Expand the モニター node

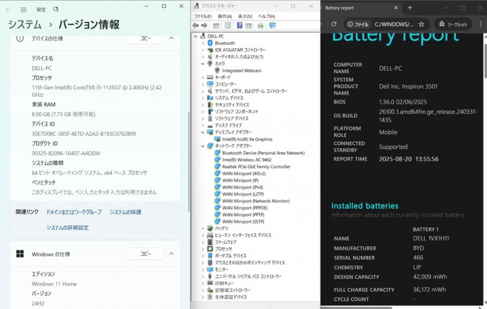point(203,269)
